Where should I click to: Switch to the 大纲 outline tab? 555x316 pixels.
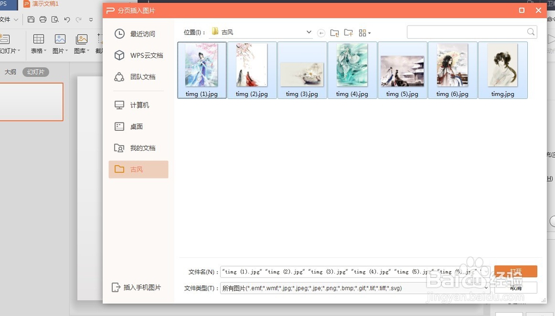tap(10, 72)
